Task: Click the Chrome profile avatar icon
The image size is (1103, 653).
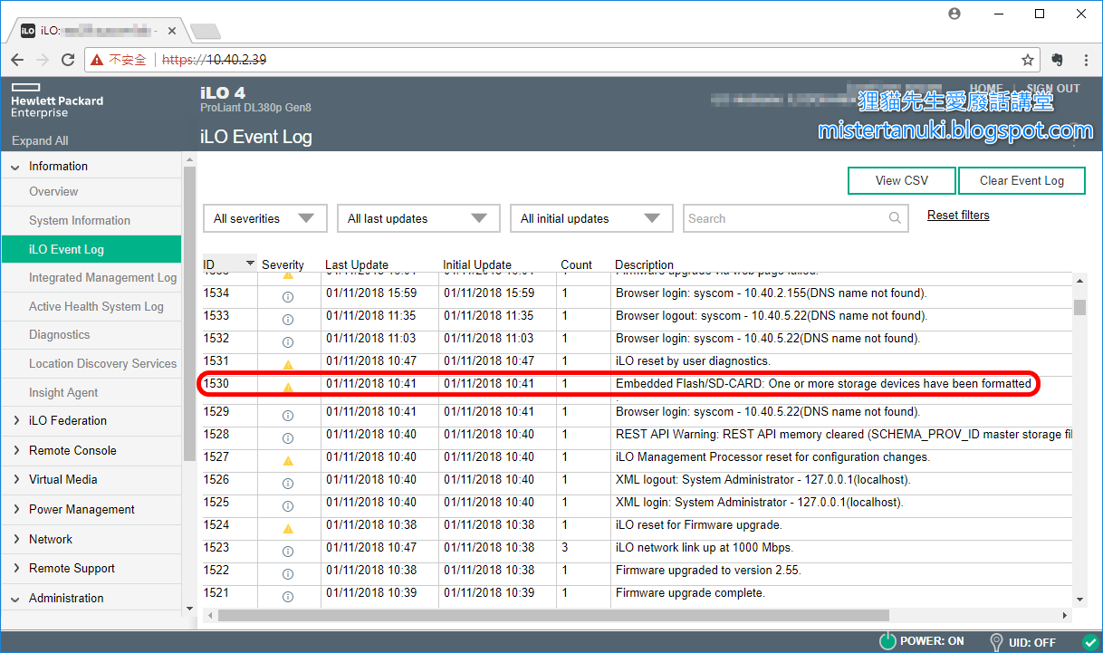Action: tap(954, 14)
